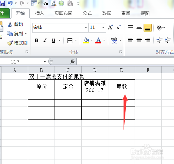Click the insert function fx icon
The width and height of the screenshot is (174, 164).
coord(72,61)
